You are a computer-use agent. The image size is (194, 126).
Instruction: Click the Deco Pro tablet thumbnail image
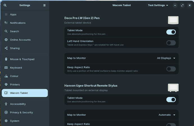(173, 20)
